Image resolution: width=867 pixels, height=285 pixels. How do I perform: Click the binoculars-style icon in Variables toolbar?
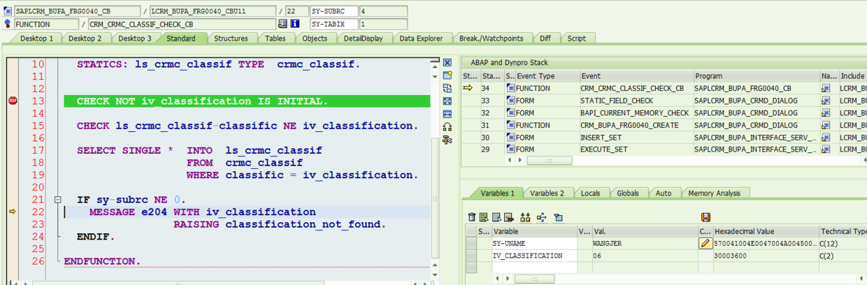click(x=525, y=217)
